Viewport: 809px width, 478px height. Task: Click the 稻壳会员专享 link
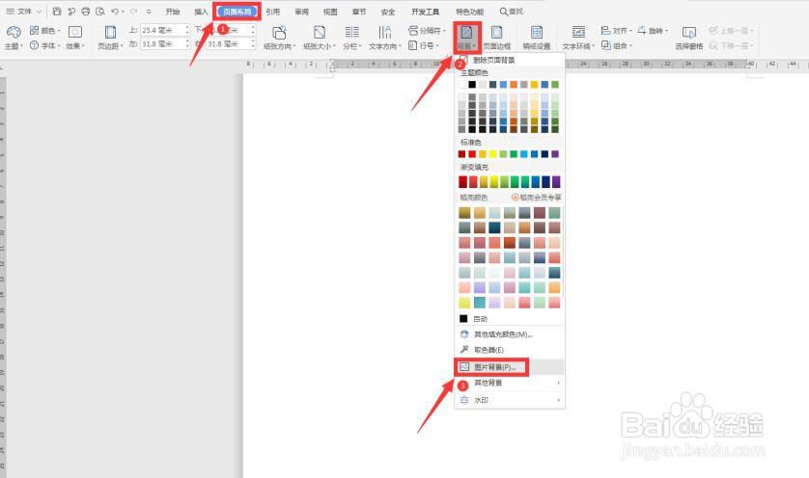point(537,198)
